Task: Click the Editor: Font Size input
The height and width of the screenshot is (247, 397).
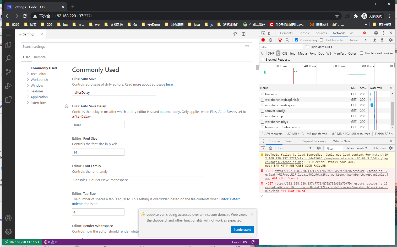Action: tap(98, 152)
